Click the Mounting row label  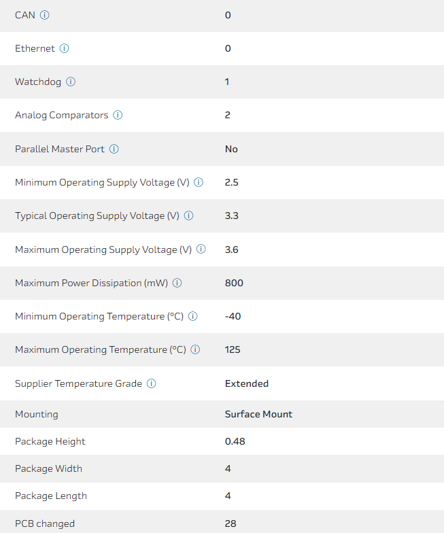[x=37, y=414]
